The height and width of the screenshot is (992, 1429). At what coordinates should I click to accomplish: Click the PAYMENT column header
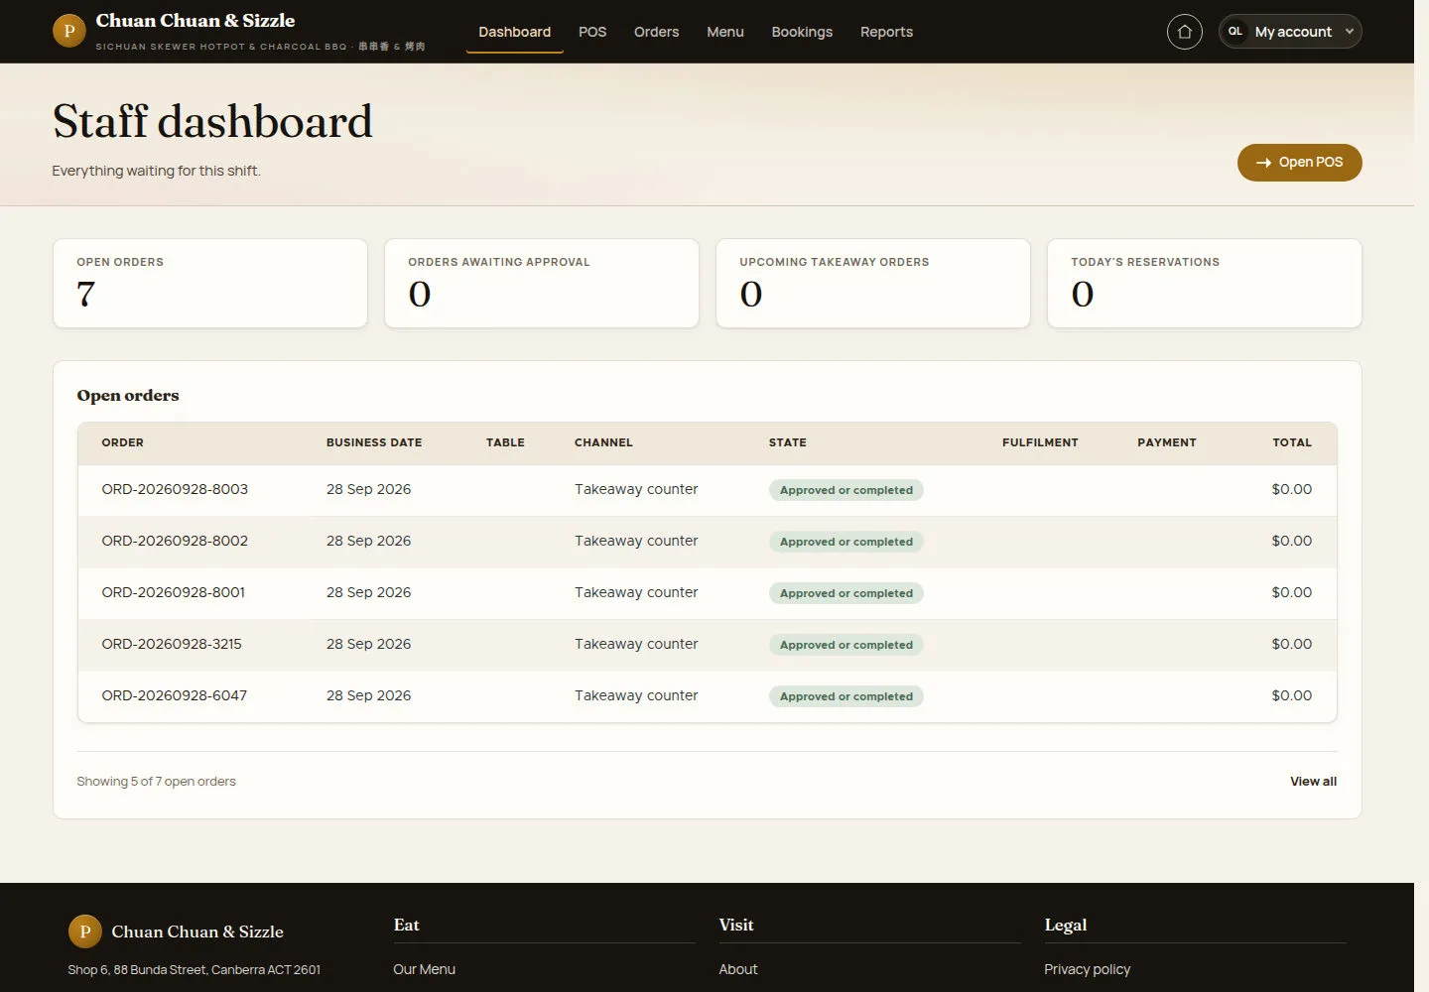[x=1167, y=442]
